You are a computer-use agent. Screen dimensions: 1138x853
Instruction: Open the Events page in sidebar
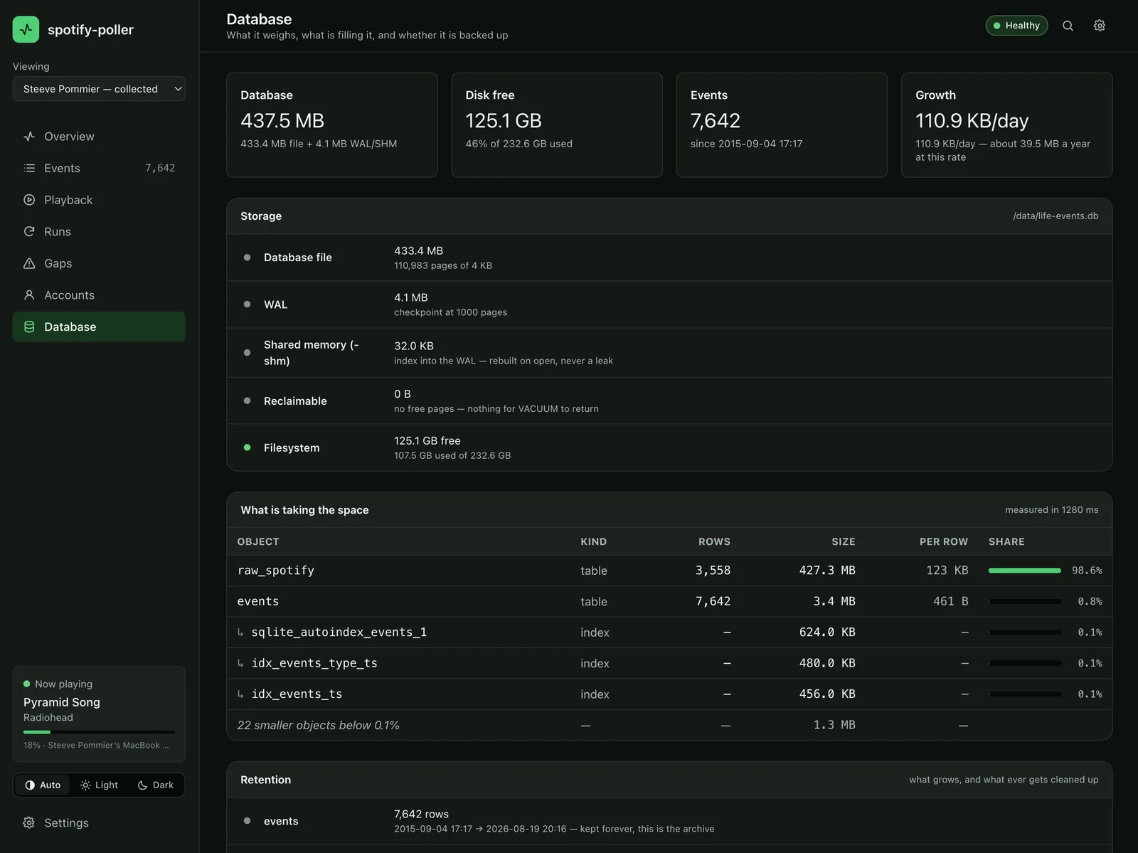[99, 168]
